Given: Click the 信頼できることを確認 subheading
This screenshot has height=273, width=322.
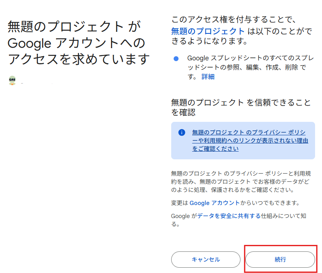Looking at the screenshot, I should 241,107.
